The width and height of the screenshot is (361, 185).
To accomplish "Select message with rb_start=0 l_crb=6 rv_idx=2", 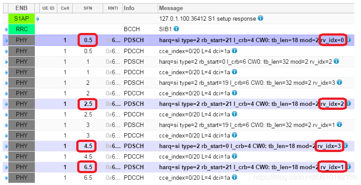I will pyautogui.click(x=246, y=62).
